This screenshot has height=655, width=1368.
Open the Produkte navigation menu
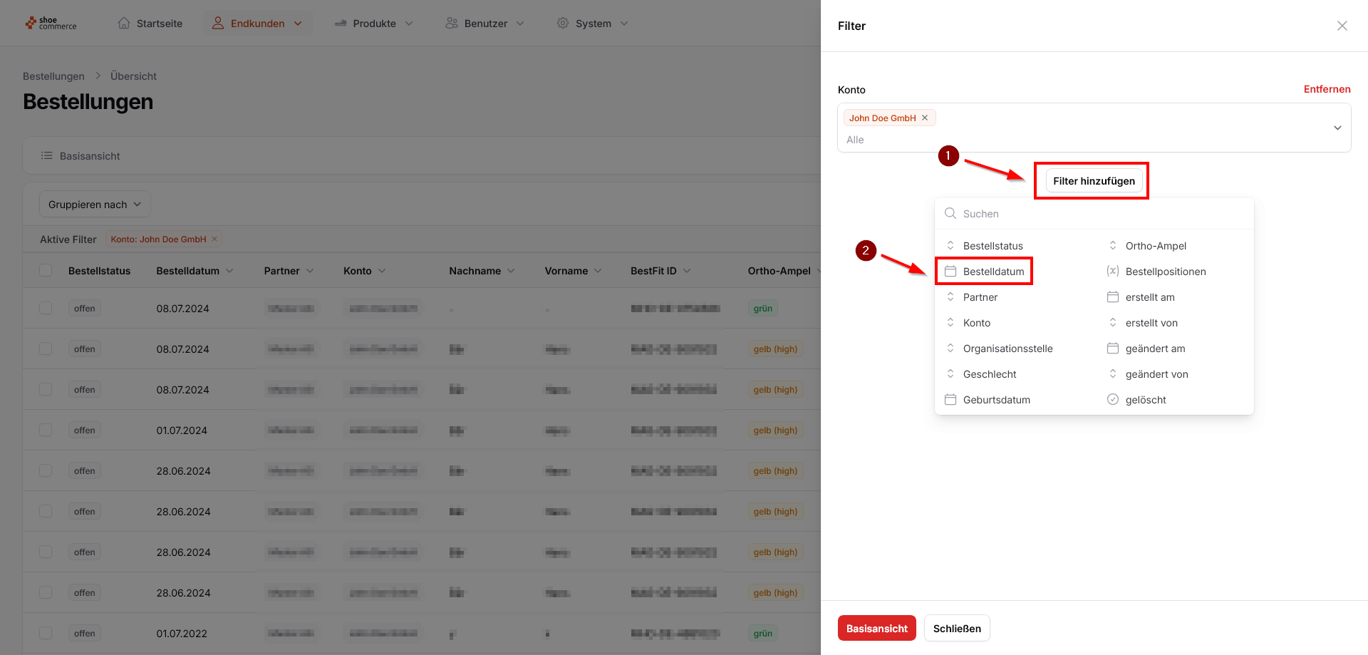tap(374, 24)
